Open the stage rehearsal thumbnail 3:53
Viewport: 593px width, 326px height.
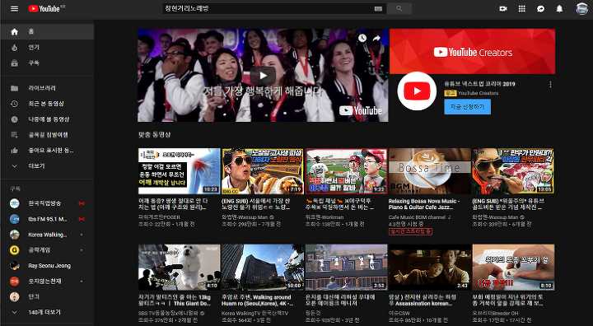(347, 267)
